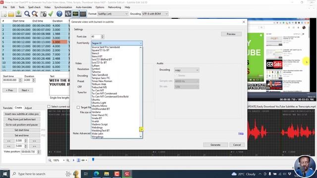Click the Set start time button
This screenshot has width=317, height=178.
coord(22,130)
